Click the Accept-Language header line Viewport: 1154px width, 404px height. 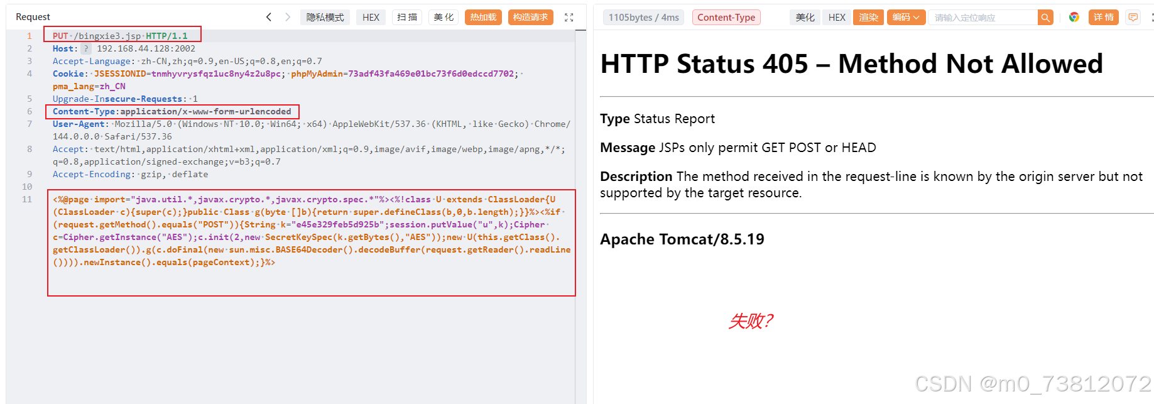[x=187, y=61]
